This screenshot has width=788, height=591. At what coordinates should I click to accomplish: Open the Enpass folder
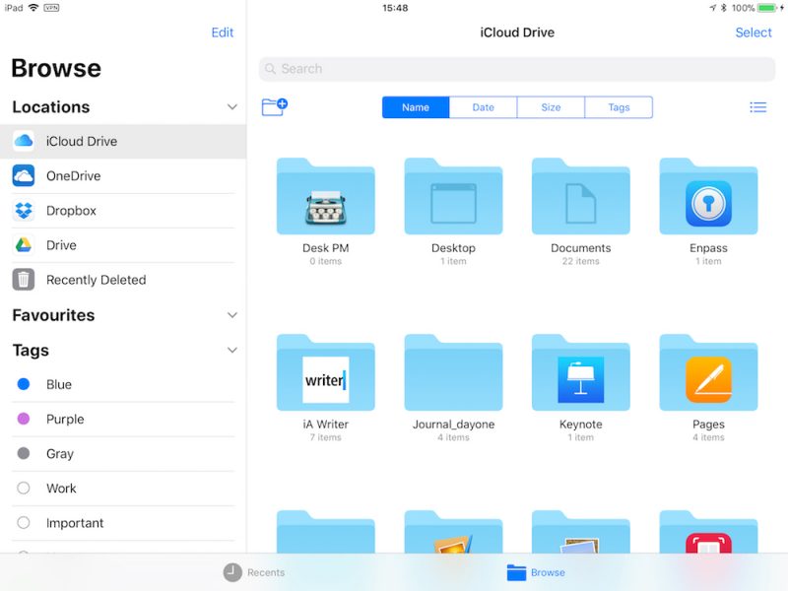pos(707,197)
